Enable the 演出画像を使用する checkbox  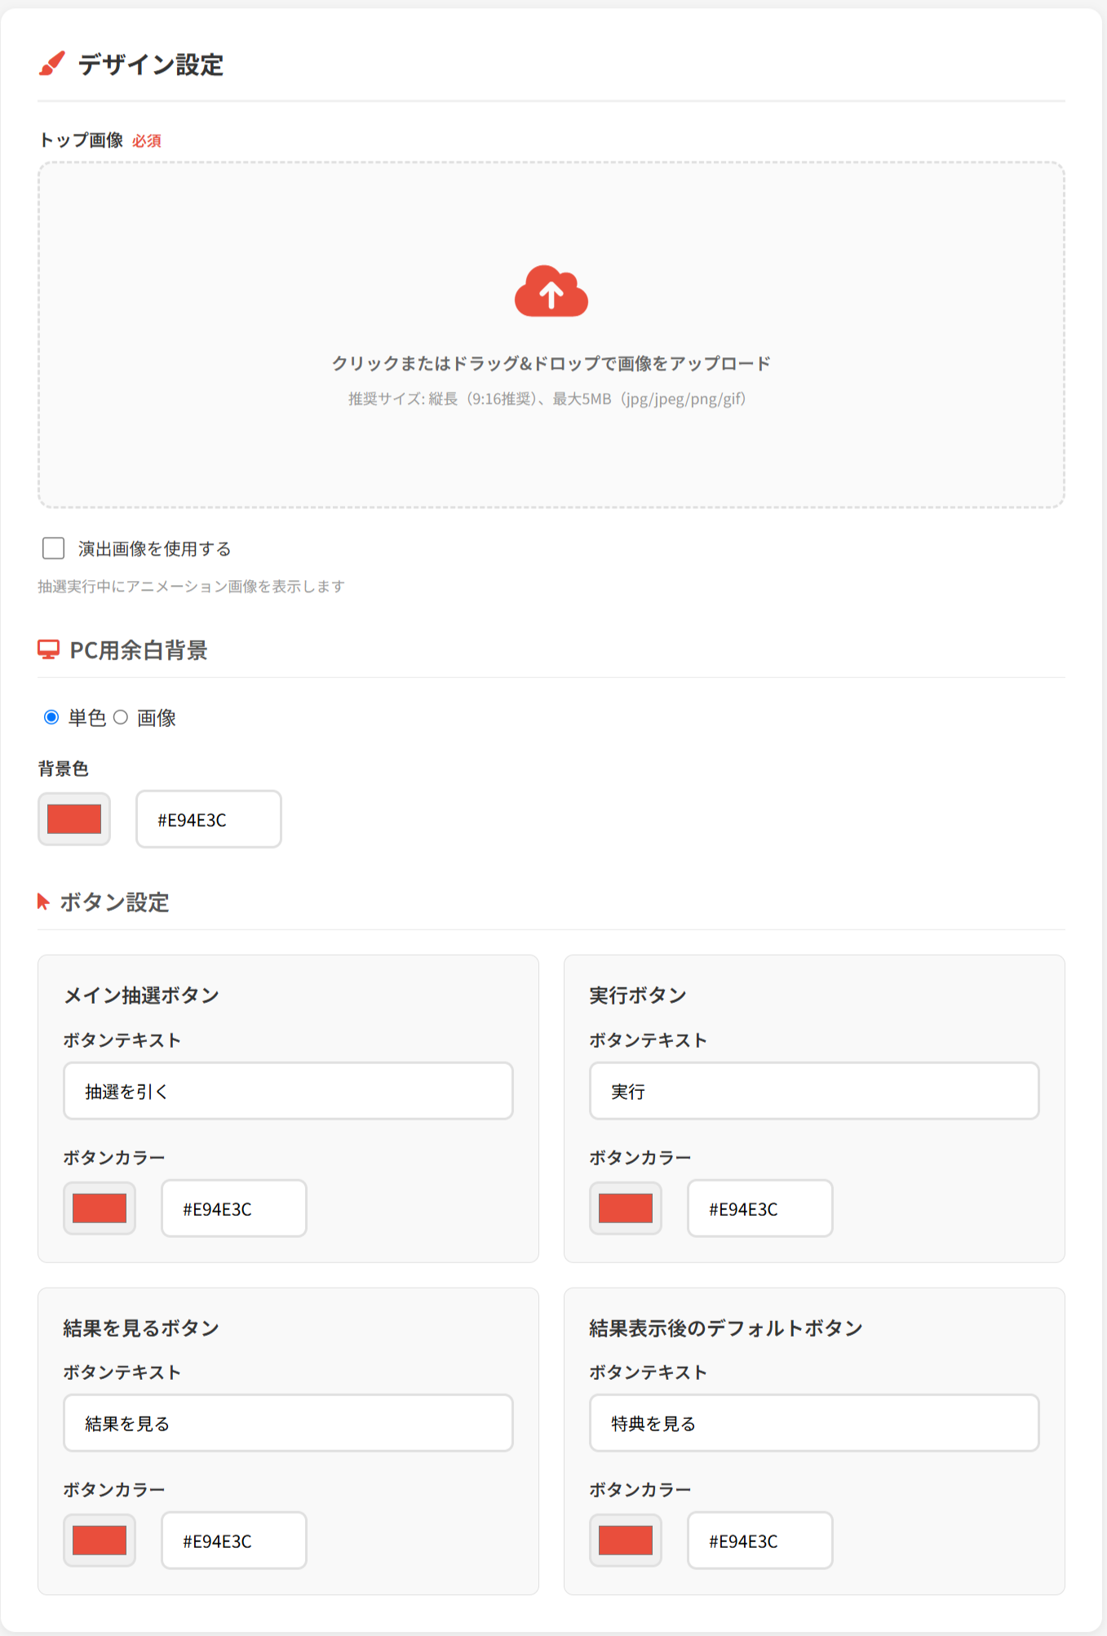coord(54,548)
